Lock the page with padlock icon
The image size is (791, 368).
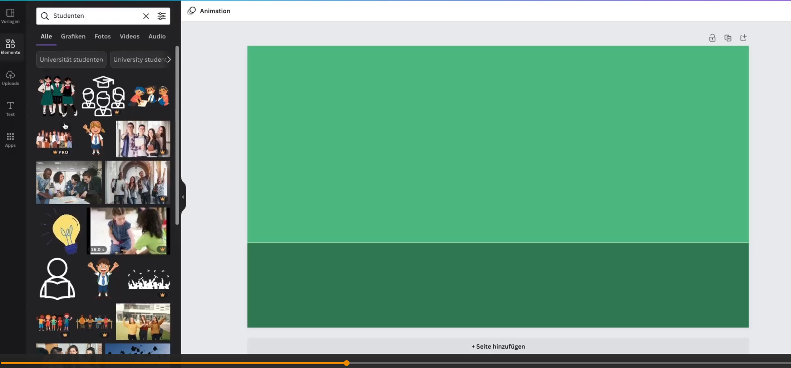(x=712, y=38)
